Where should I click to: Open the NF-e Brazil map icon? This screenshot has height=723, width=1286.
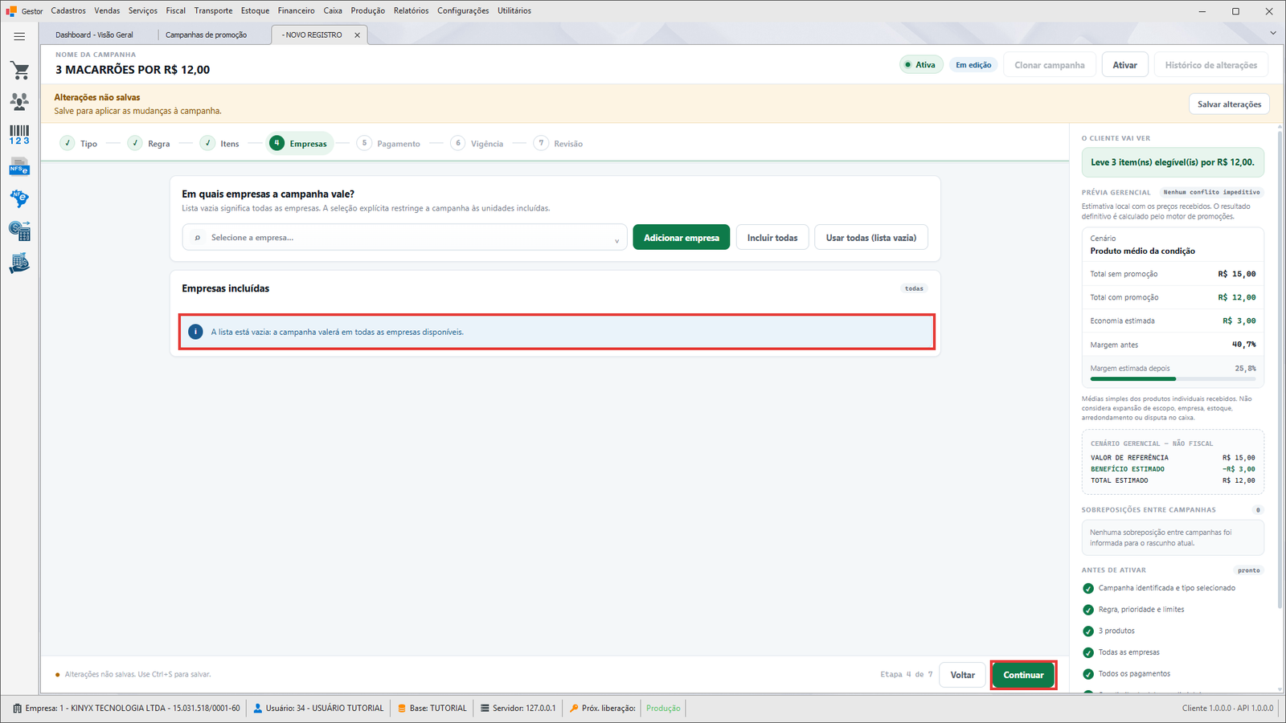click(x=19, y=198)
